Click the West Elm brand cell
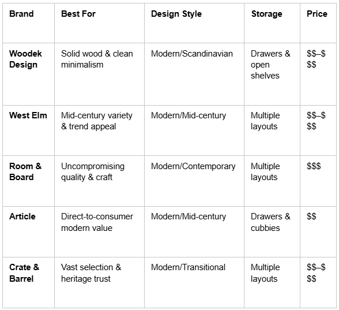 coord(29,130)
